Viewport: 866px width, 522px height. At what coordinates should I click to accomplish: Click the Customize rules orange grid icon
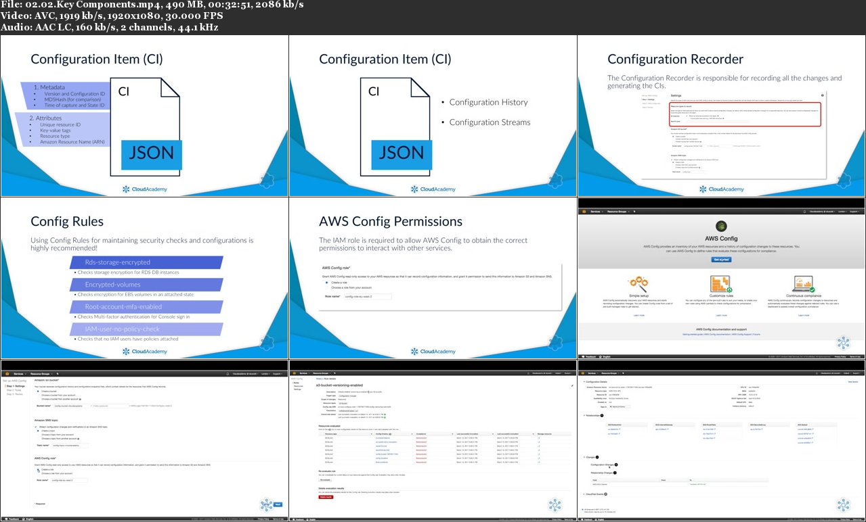coord(721,284)
